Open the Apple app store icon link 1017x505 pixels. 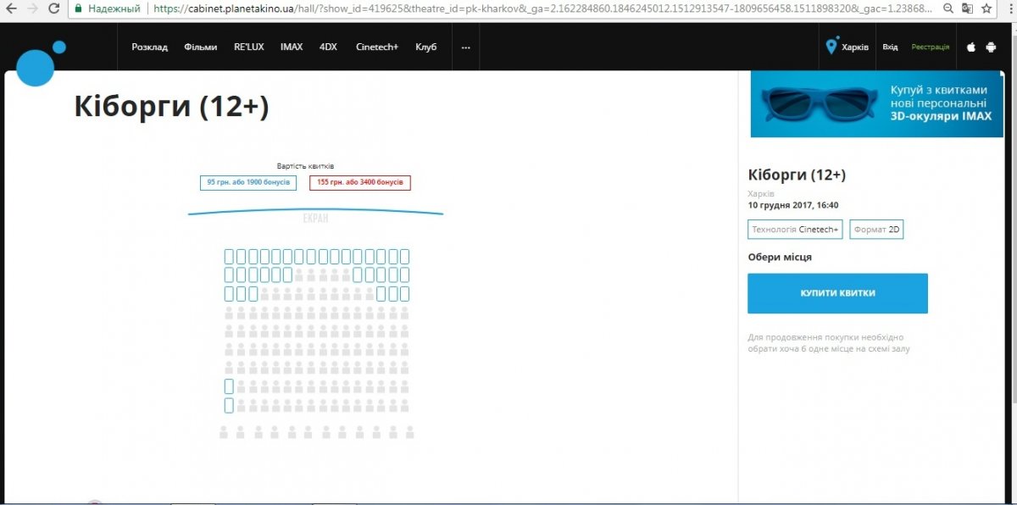[x=971, y=47]
